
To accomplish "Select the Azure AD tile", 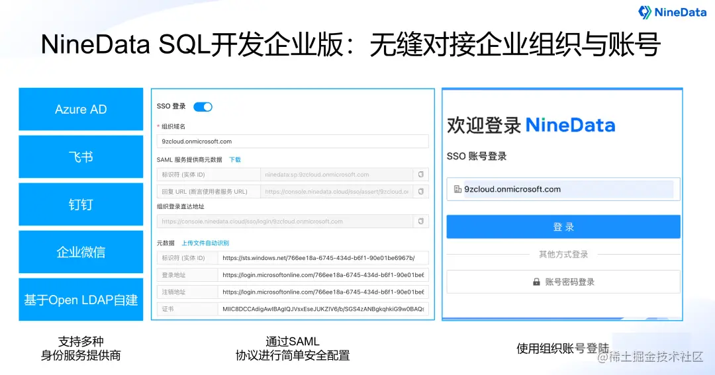I will 81,109.
